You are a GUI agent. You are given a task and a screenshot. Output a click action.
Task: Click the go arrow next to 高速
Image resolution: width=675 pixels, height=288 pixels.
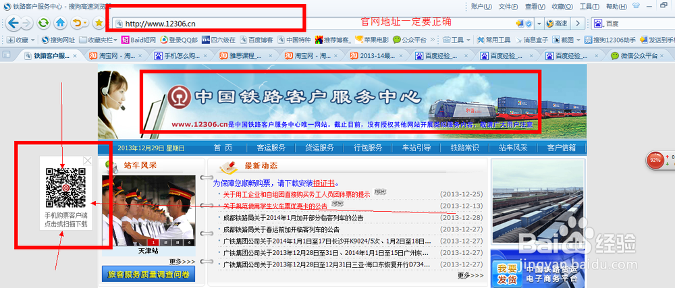578,23
